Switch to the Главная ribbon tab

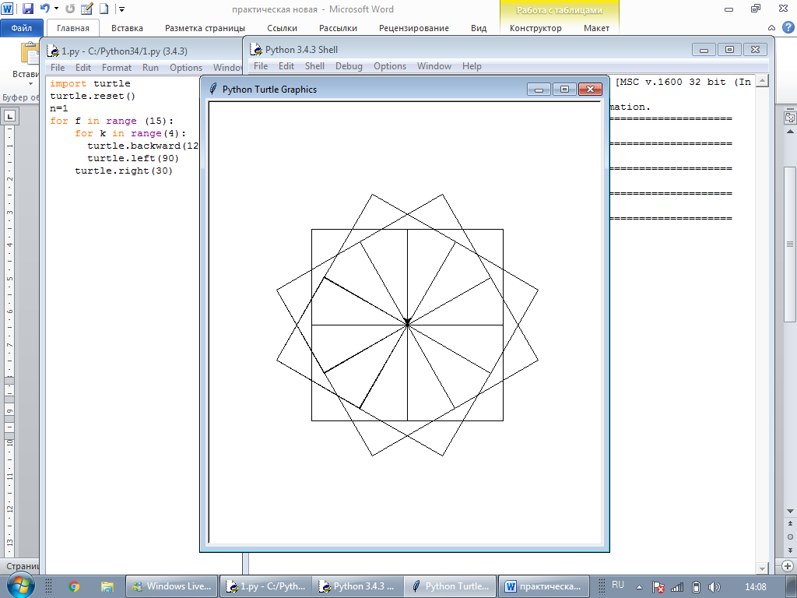click(72, 28)
